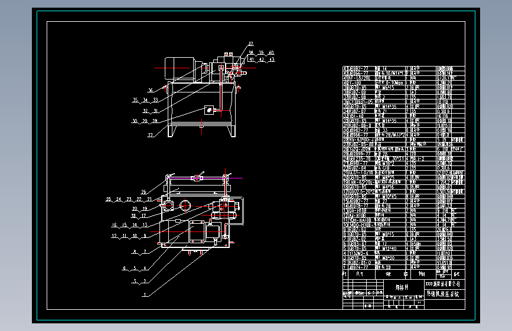Select callout number 35 in upper view
The height and width of the screenshot is (331, 512).
point(135,100)
